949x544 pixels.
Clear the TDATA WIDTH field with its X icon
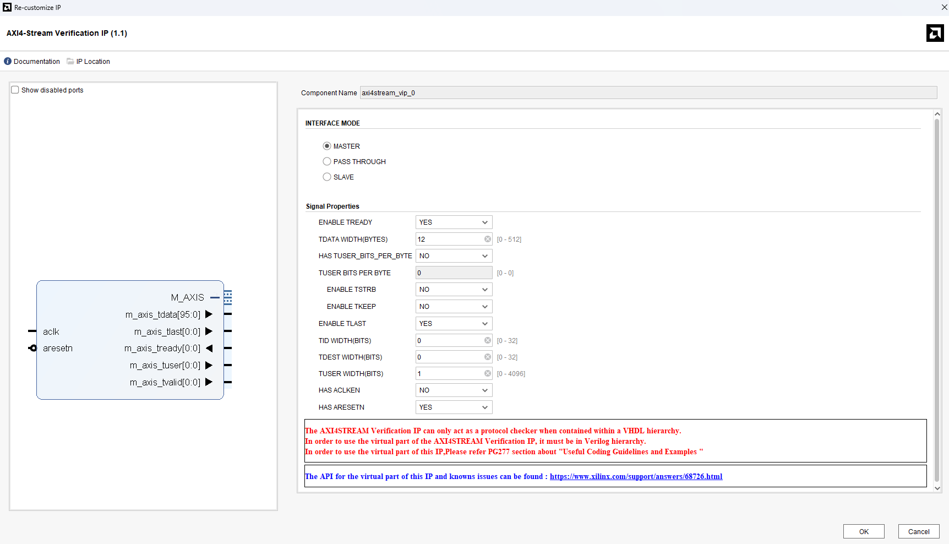[487, 239]
